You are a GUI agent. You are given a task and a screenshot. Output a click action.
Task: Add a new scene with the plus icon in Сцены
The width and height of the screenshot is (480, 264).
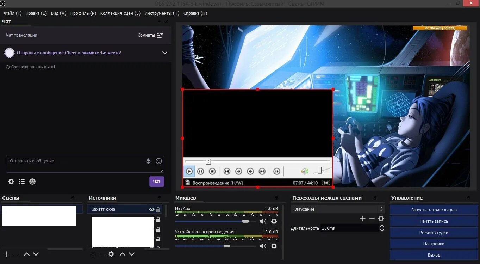(6, 254)
